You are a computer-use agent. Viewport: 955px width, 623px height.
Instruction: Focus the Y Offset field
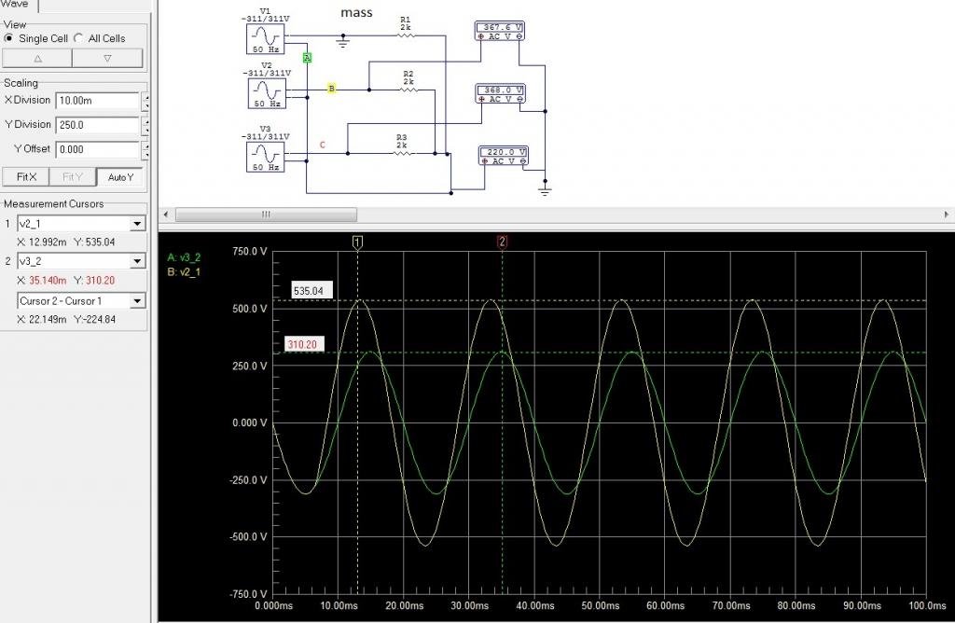[97, 149]
